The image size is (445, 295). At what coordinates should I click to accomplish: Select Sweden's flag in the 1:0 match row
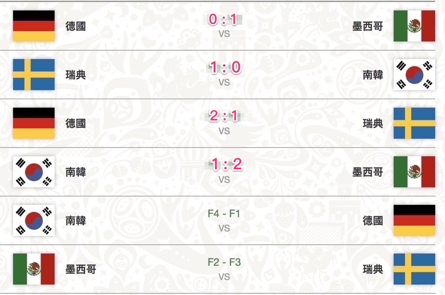coord(34,75)
